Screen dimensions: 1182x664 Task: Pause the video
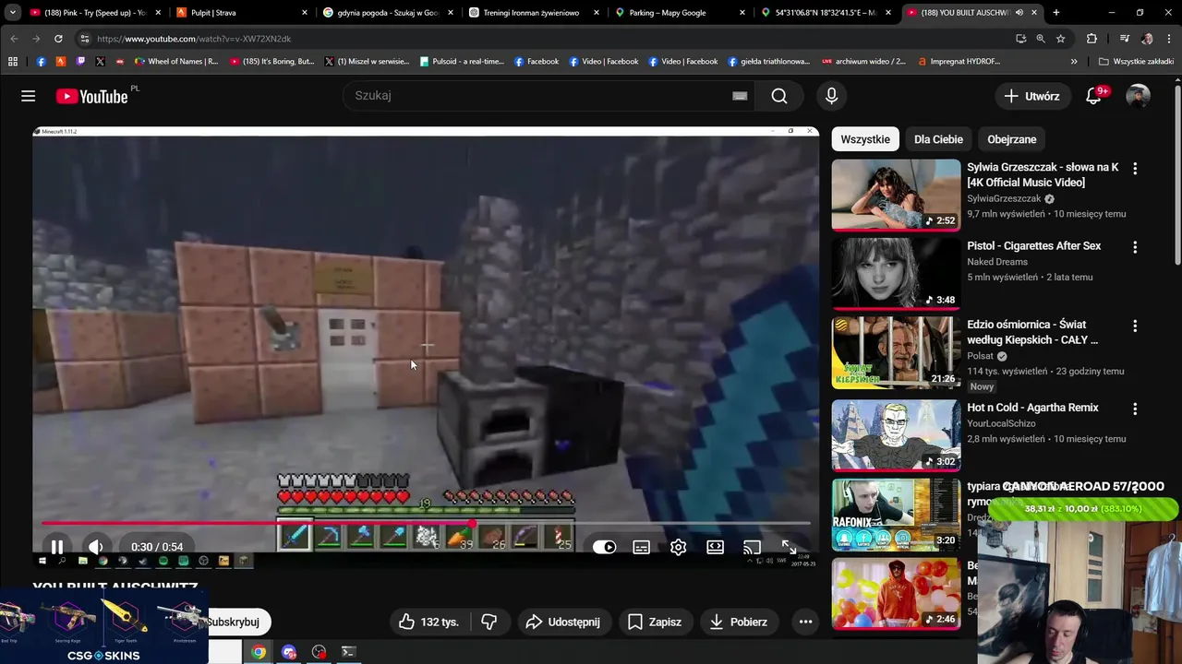coord(56,547)
